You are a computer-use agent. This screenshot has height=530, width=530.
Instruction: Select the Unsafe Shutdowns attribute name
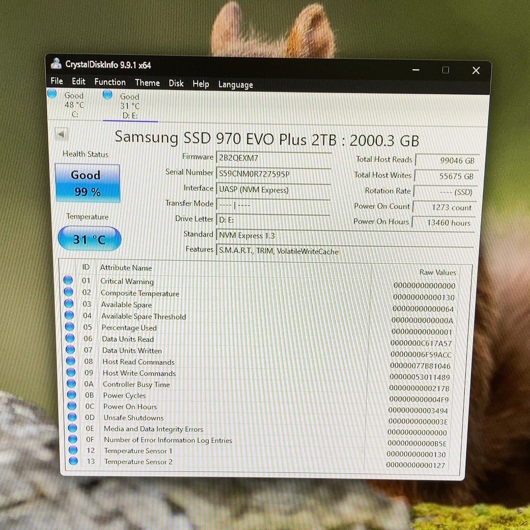click(x=134, y=418)
